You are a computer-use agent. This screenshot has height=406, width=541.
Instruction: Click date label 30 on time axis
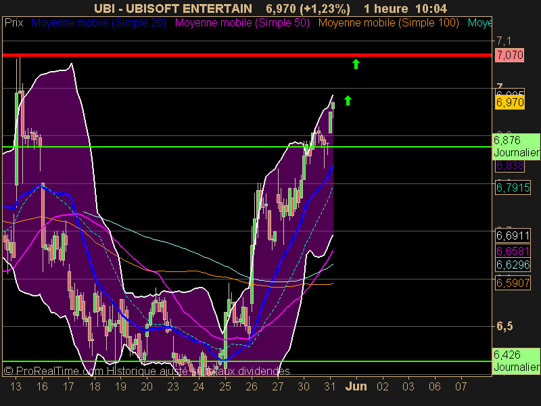point(304,386)
